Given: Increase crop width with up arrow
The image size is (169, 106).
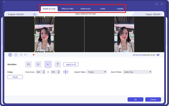Looking at the screenshot, I should (x=44, y=71).
